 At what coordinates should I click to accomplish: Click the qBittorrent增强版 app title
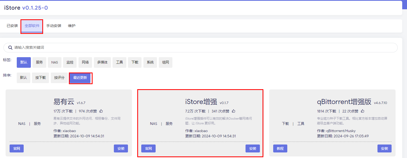point(344,102)
